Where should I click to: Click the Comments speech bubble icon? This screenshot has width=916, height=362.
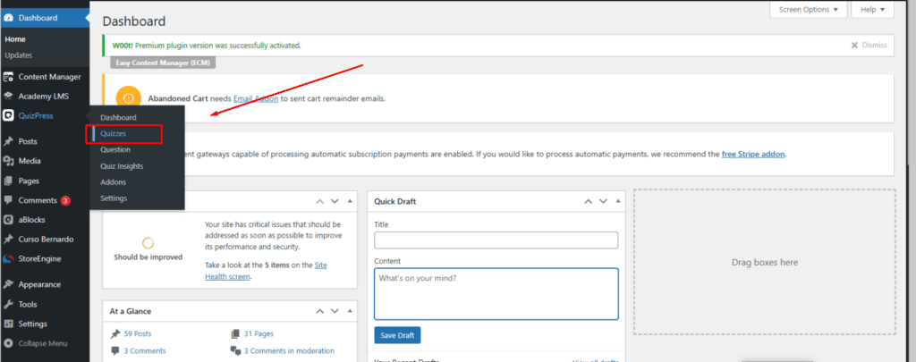[x=8, y=200]
